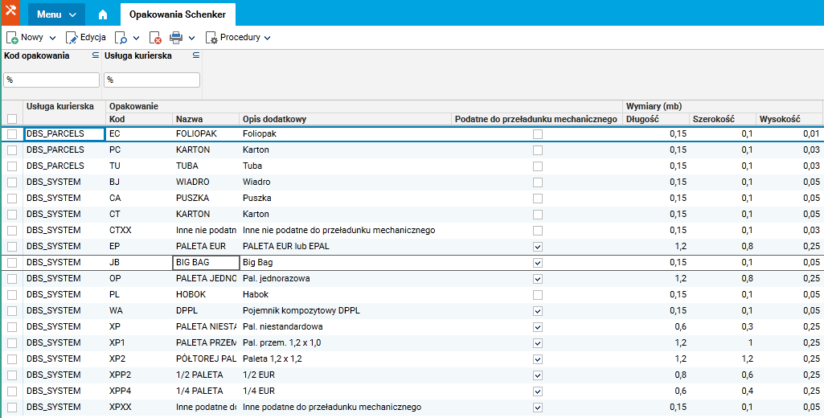
Task: Toggle select-all checkbox in table header
Action: pos(12,119)
